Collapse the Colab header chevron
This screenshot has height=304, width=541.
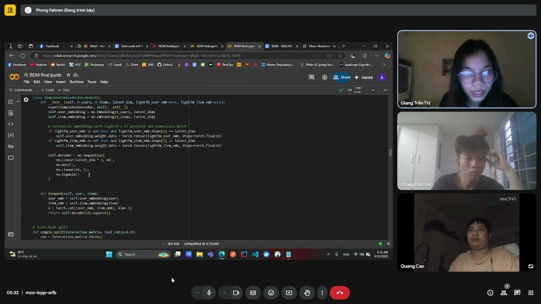[x=385, y=90]
